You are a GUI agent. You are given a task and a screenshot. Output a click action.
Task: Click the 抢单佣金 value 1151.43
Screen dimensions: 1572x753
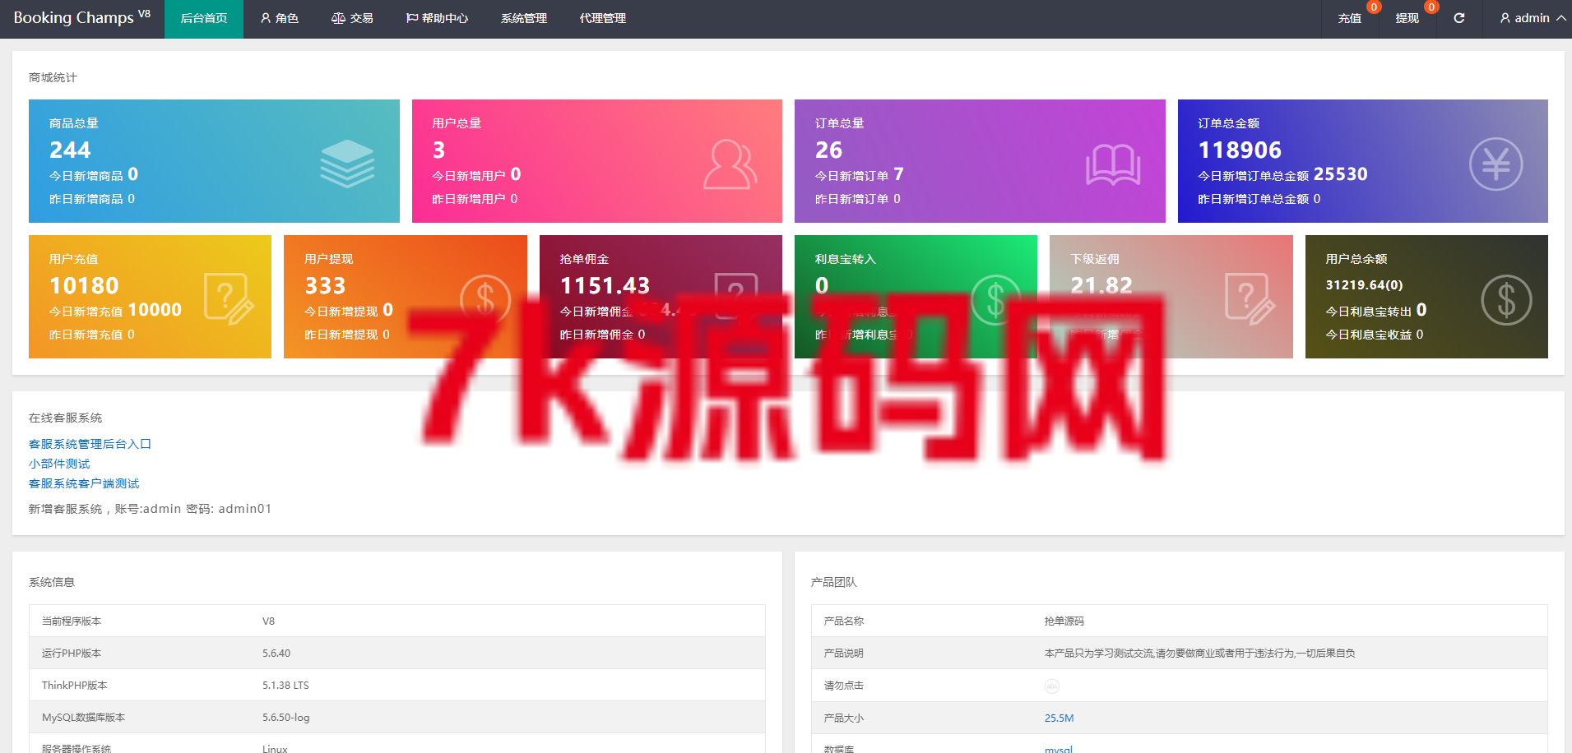(x=605, y=285)
